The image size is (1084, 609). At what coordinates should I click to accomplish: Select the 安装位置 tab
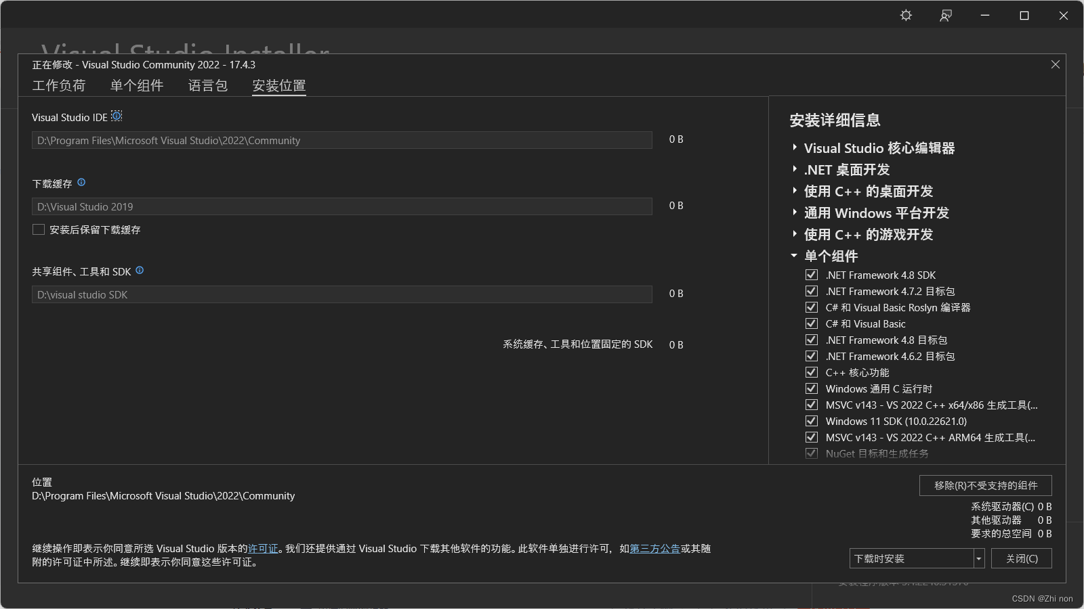coord(279,85)
